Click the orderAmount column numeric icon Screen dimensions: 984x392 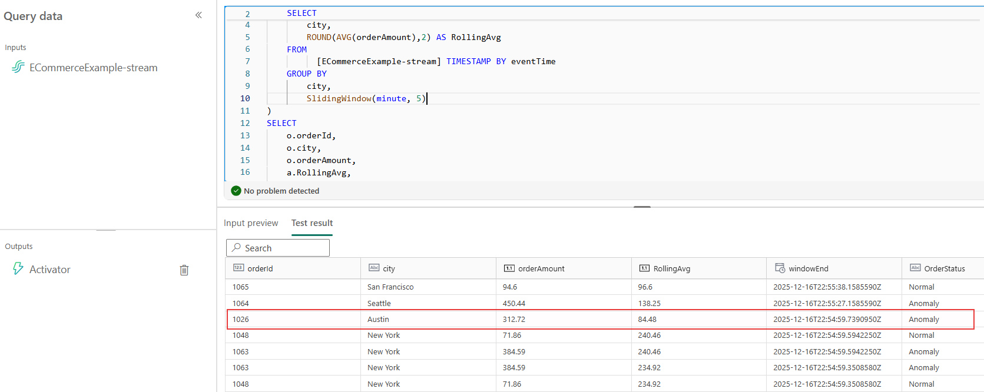509,268
